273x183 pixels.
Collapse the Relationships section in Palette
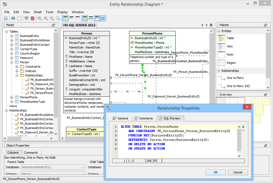219,71
